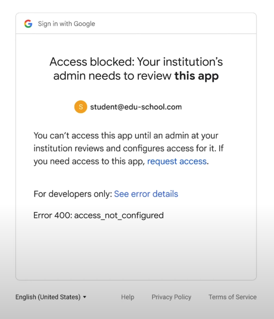Click the "you need access to this app," text

point(89,162)
